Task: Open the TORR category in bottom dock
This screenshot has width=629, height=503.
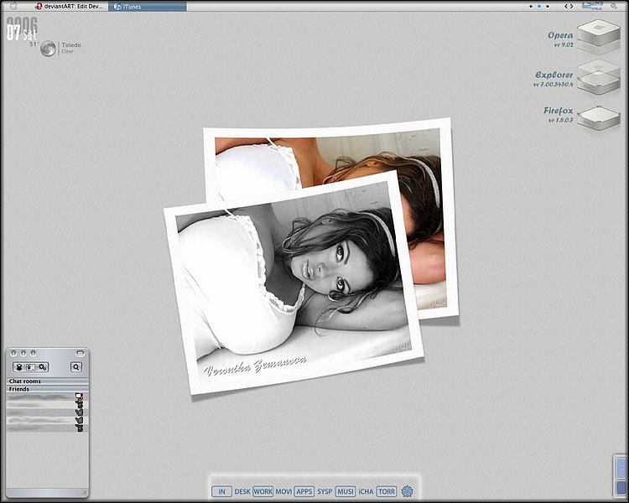Action: pos(387,492)
